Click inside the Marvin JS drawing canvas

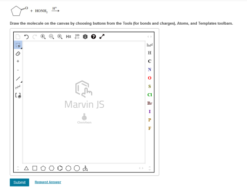click(84, 102)
